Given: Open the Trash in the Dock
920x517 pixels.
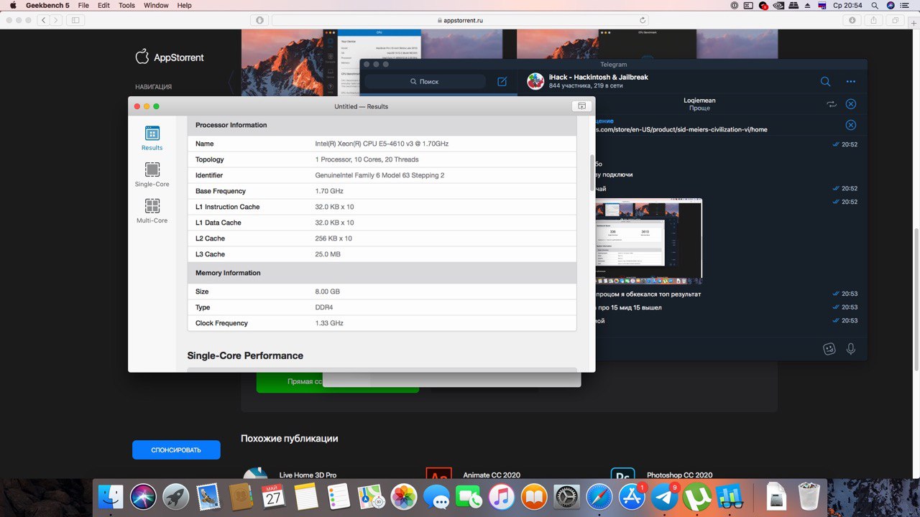Looking at the screenshot, I should [809, 496].
